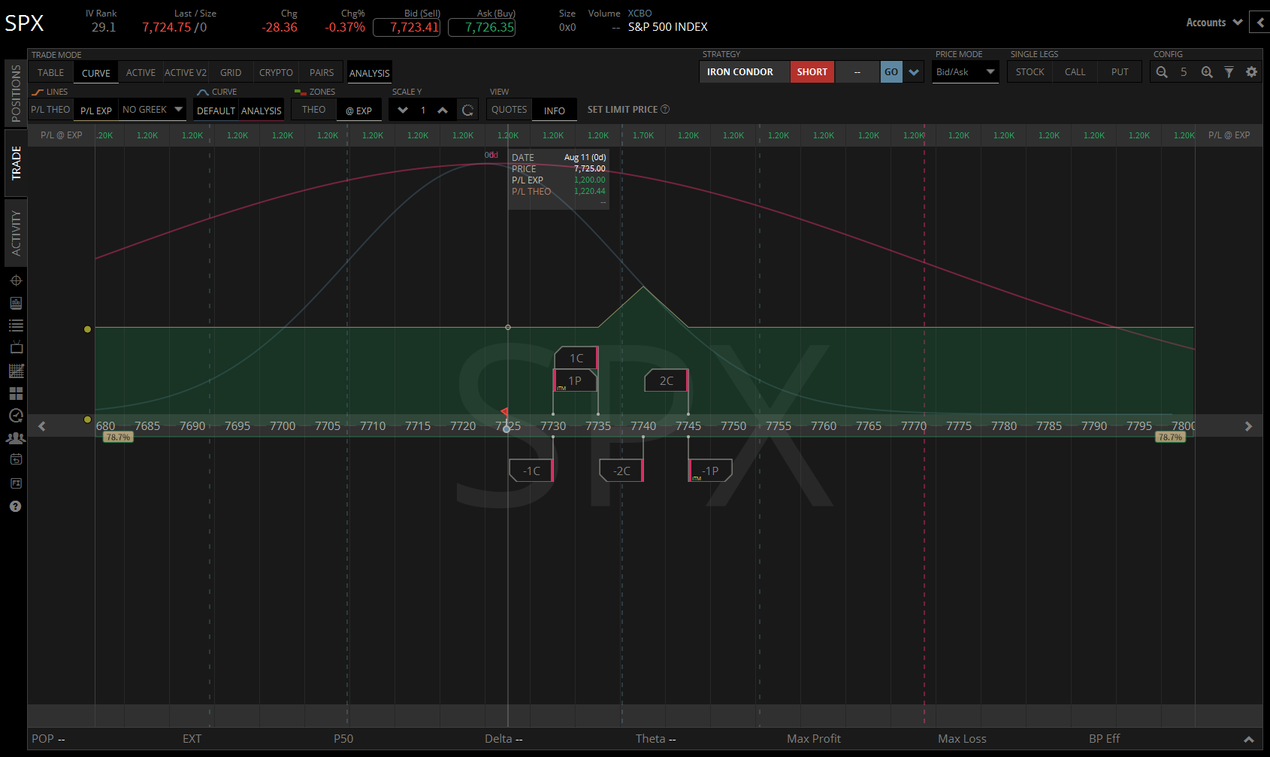Toggle the SHORT strategy direction button
Image resolution: width=1270 pixels, height=757 pixels.
pyautogui.click(x=812, y=72)
